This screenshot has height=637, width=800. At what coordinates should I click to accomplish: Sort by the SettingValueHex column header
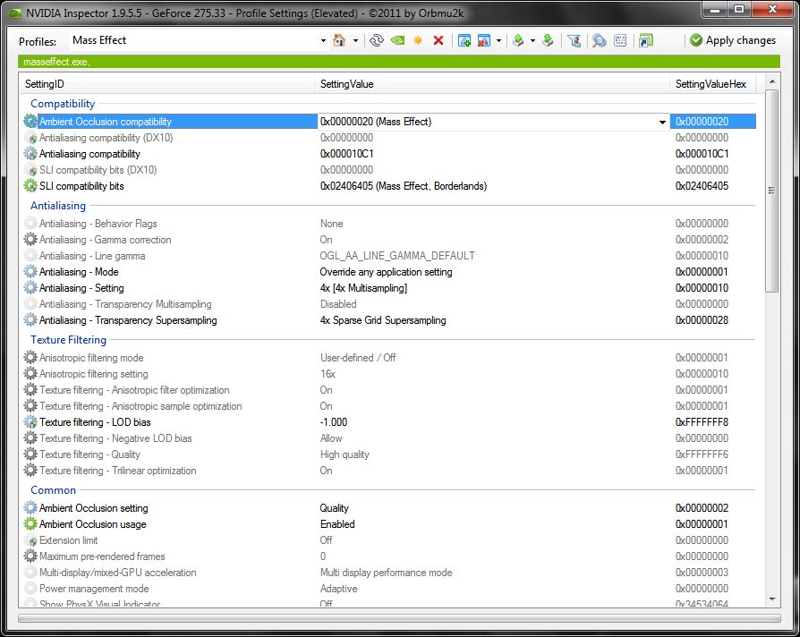(713, 84)
